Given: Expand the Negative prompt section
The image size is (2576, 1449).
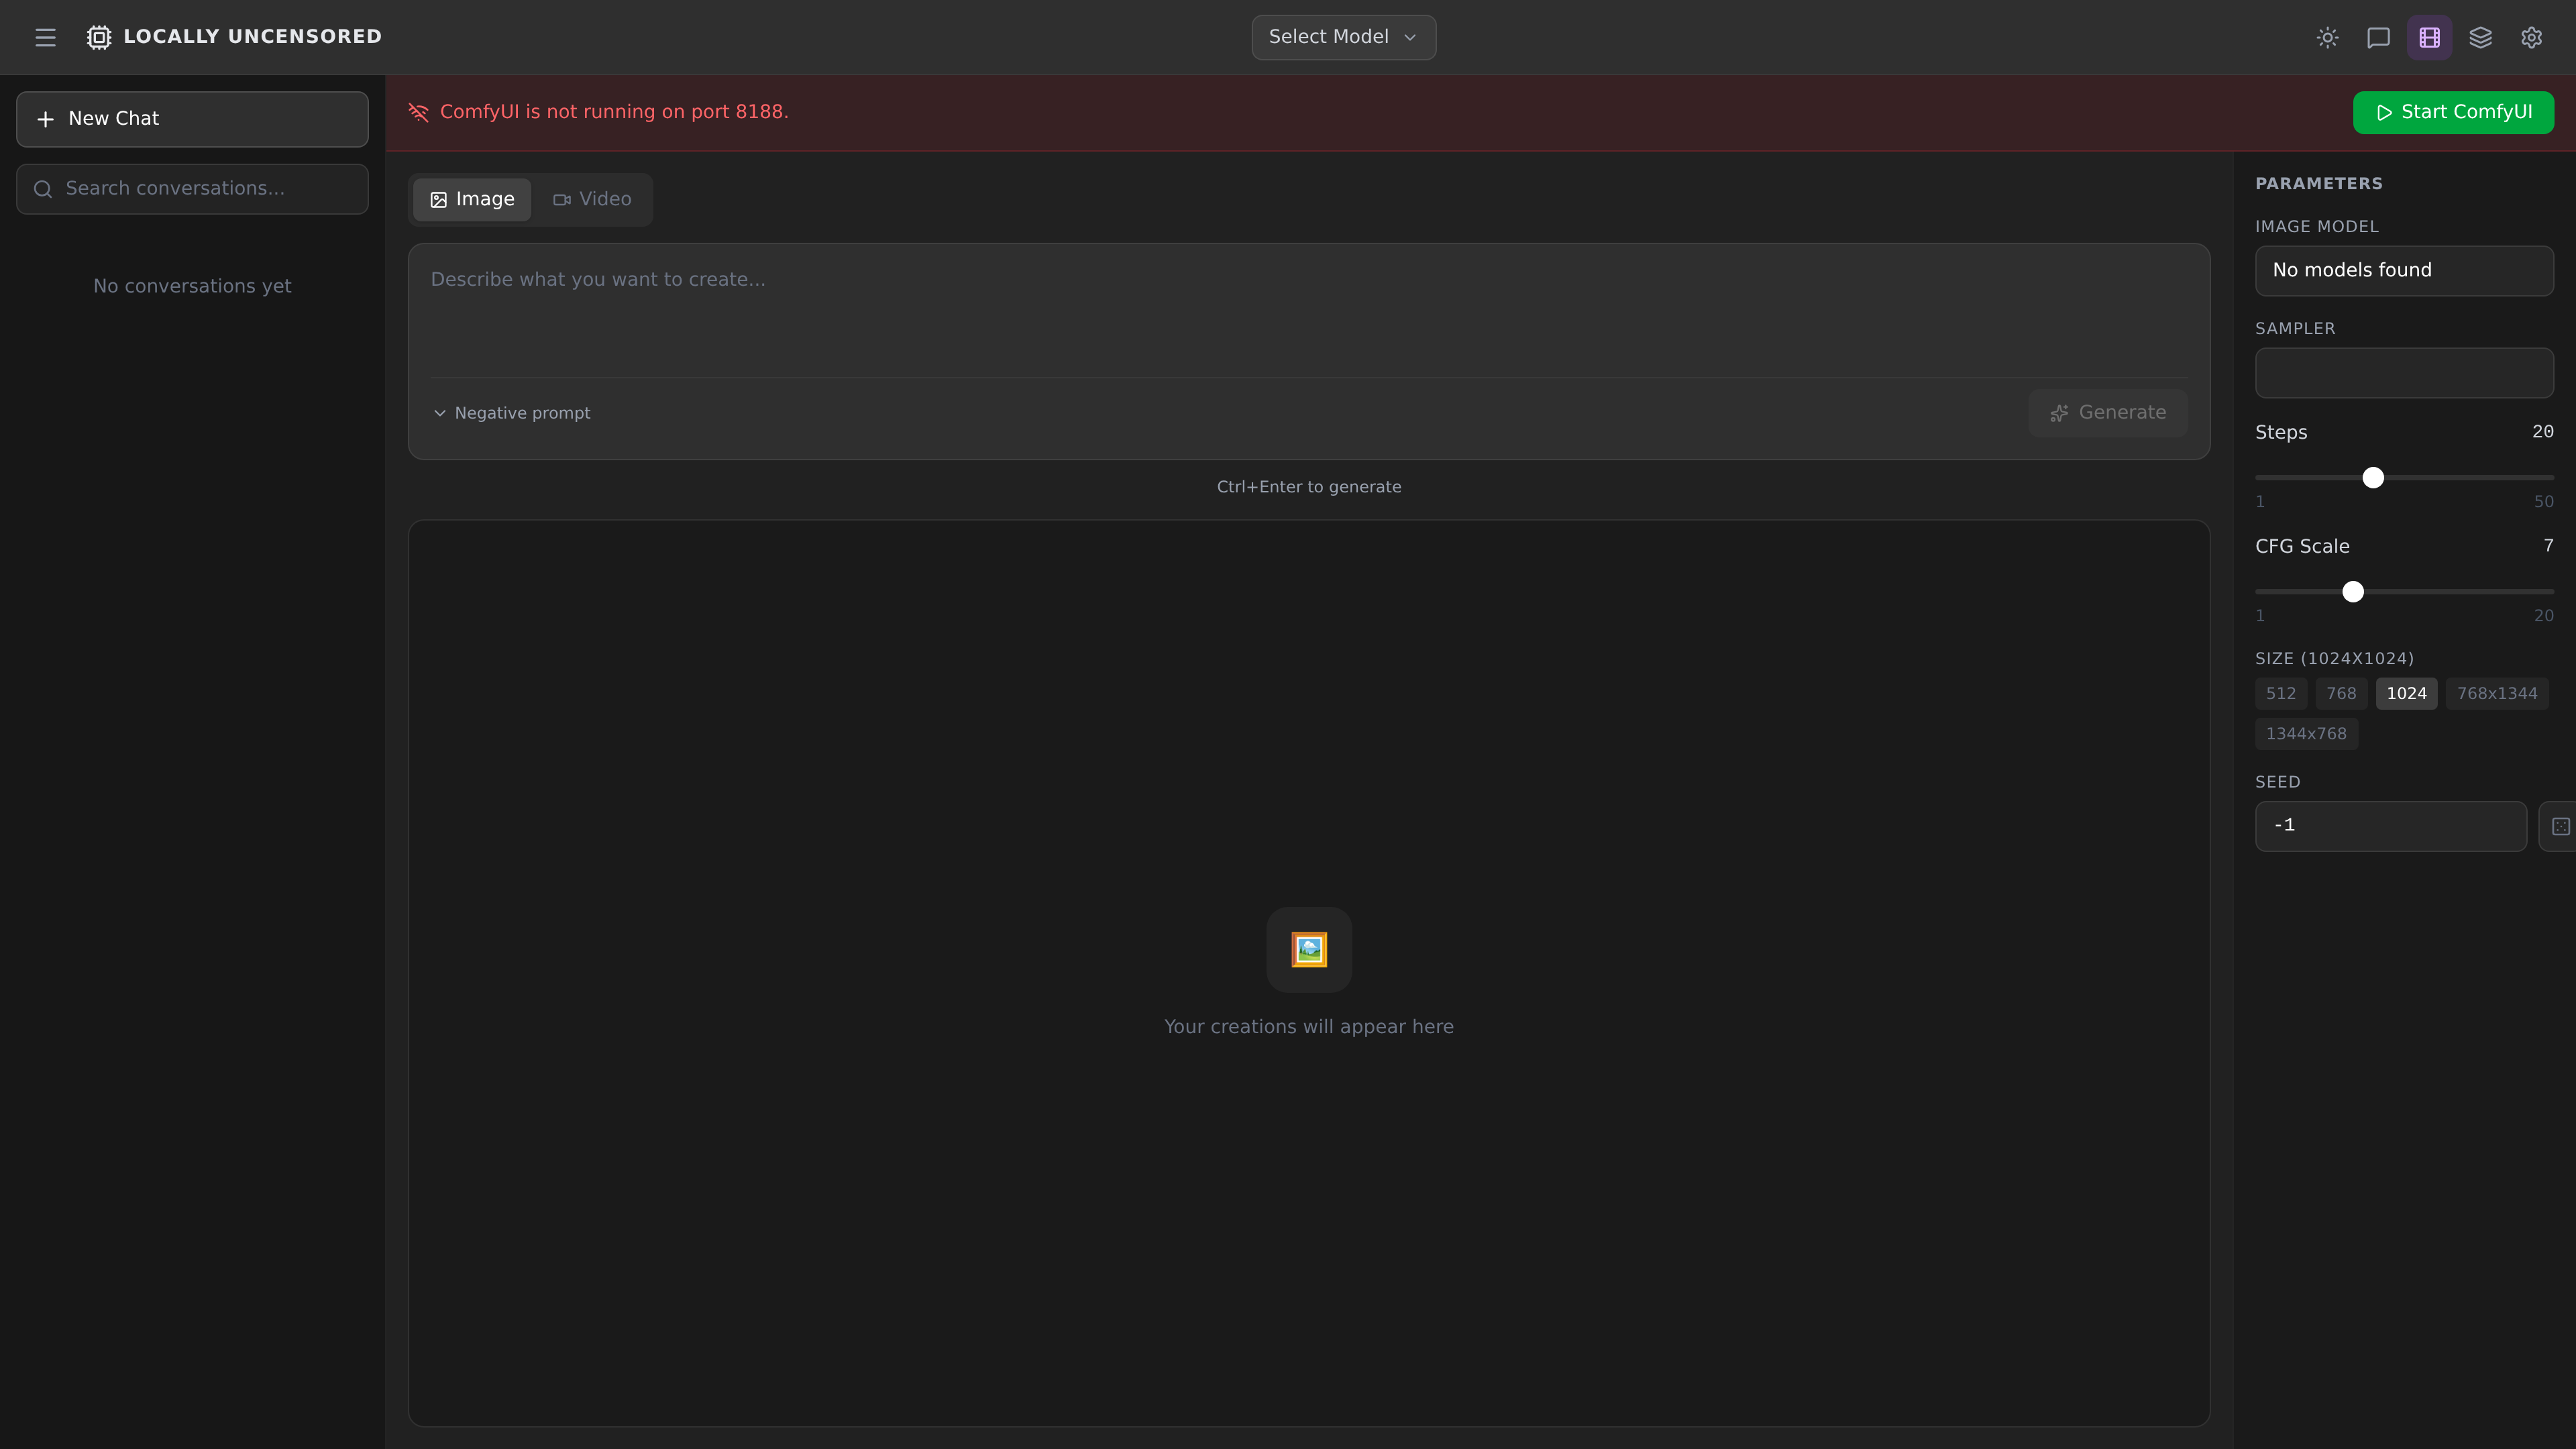Looking at the screenshot, I should [x=512, y=413].
